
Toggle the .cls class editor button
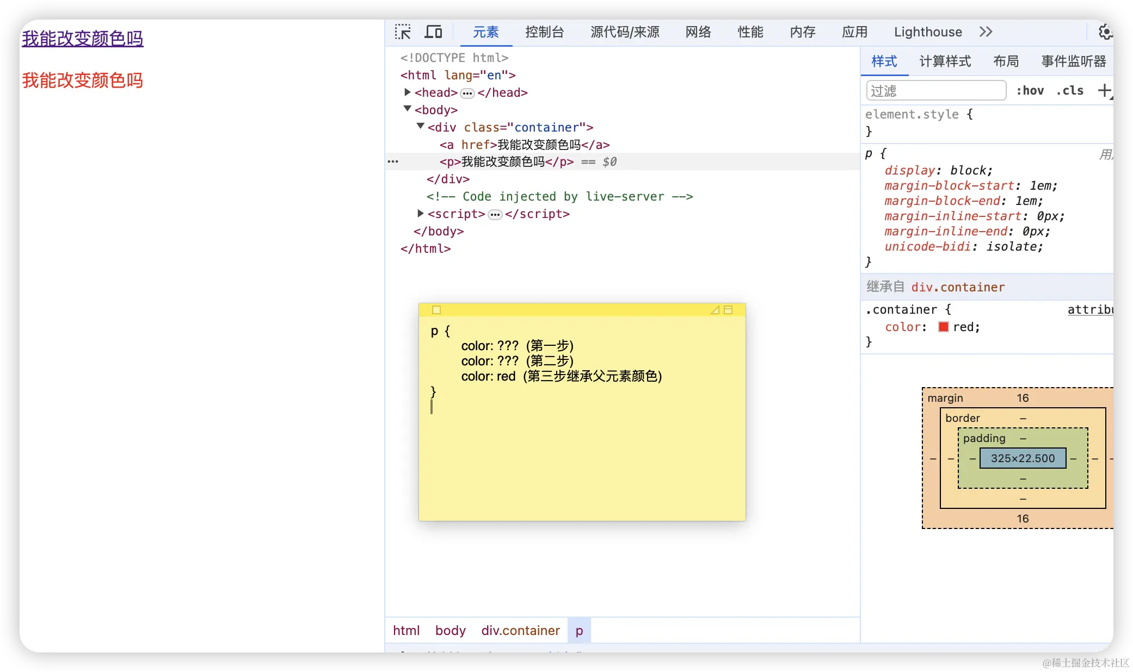tap(1070, 90)
